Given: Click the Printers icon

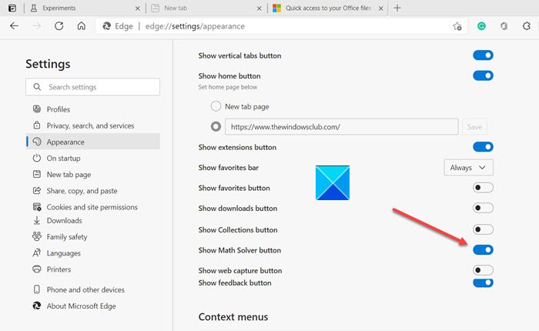Looking at the screenshot, I should [x=37, y=269].
